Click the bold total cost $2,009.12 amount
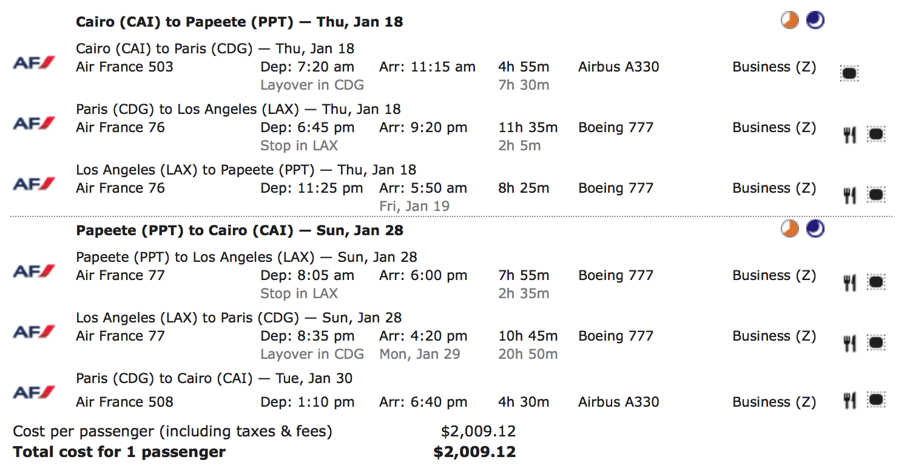The width and height of the screenshot is (904, 474). point(474,452)
